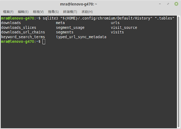Screen dimensions: 181x129
Task: Open the 終端機(T) menu
Action: click(x=70, y=12)
